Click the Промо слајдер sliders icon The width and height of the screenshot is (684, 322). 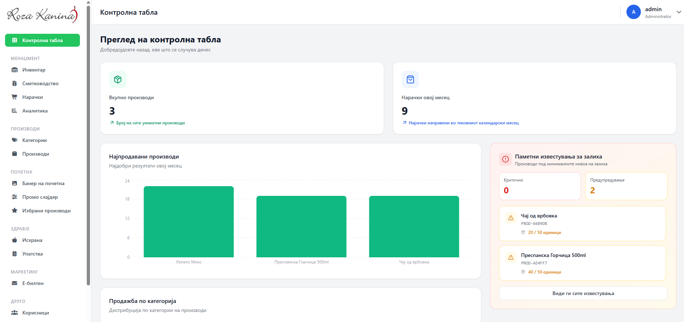tap(14, 197)
